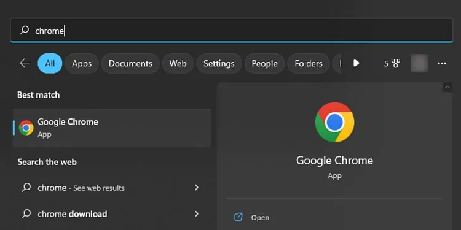Switch to the Folders filter tab
The height and width of the screenshot is (230, 461).
(309, 63)
